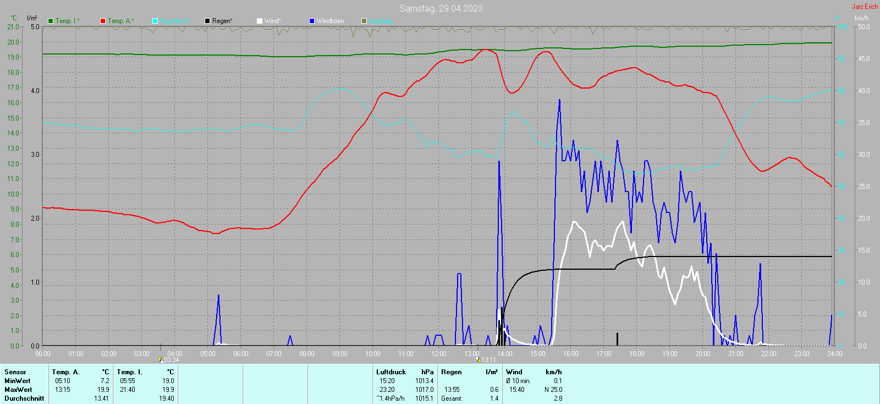Click the Luftdruck maximum value '1017.0'

click(425, 390)
